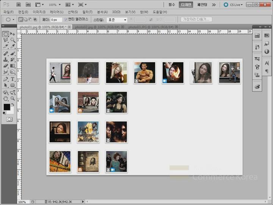
Task: Select the Move tool
Action: (x=13, y=34)
